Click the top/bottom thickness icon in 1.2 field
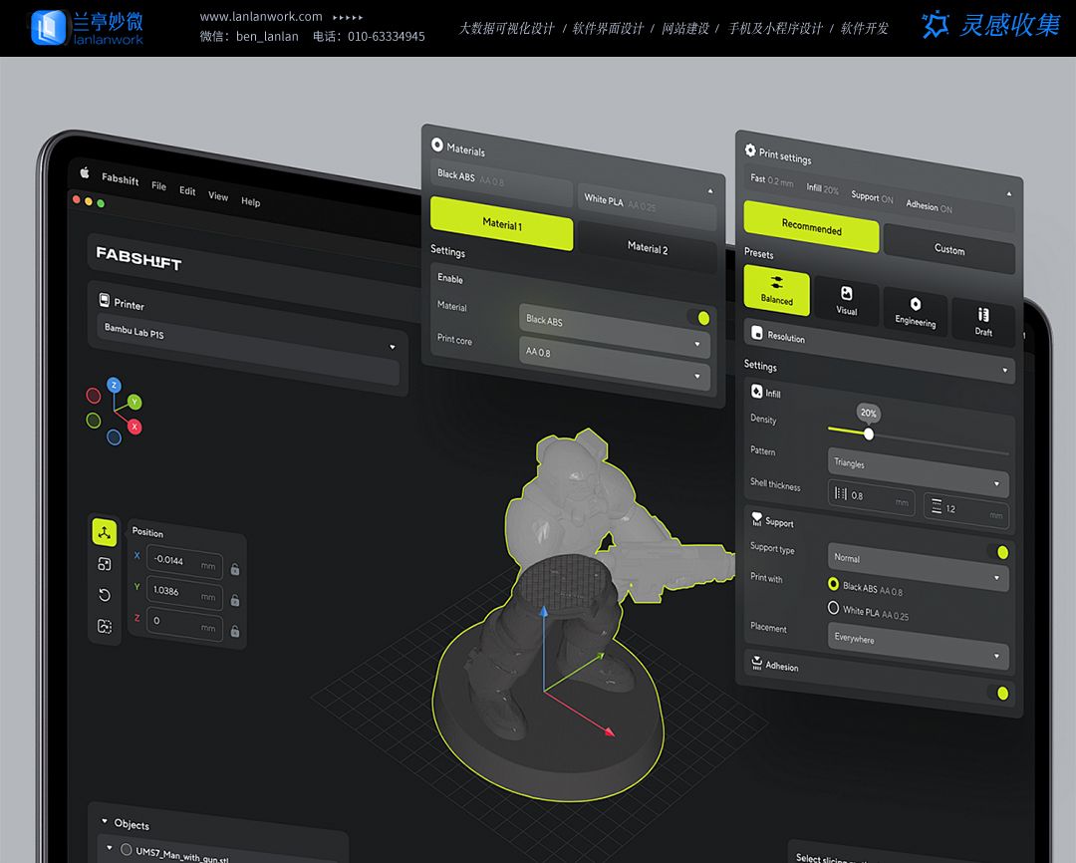The image size is (1076, 863). [936, 506]
